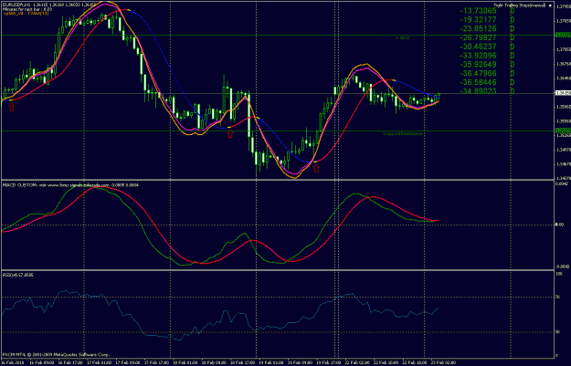Click the expert advisor status icon beside Tight Trailing Stops
The image size is (571, 366).
[x=550, y=5]
